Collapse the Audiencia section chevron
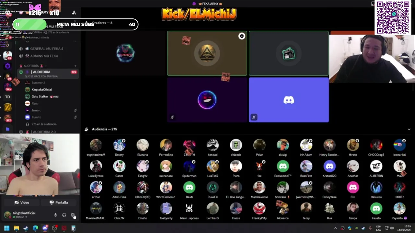 [x=409, y=129]
